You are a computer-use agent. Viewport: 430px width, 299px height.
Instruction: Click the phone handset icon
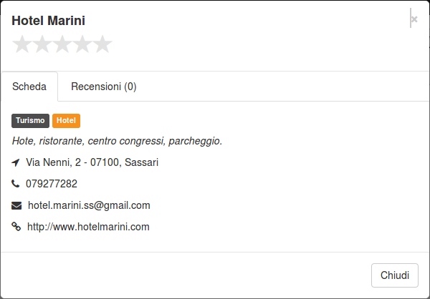tap(16, 184)
